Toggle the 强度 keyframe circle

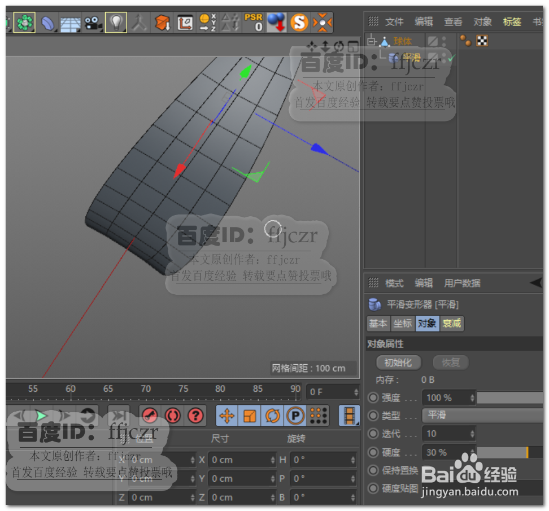point(373,398)
